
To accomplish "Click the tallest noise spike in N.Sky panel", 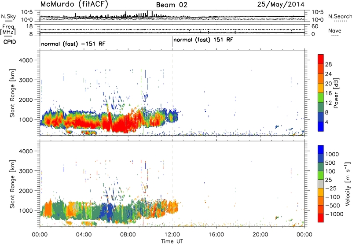I will pyautogui.click(x=148, y=14).
